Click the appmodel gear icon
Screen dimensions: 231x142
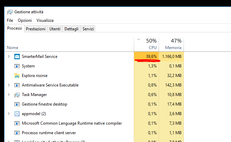coord(17,114)
